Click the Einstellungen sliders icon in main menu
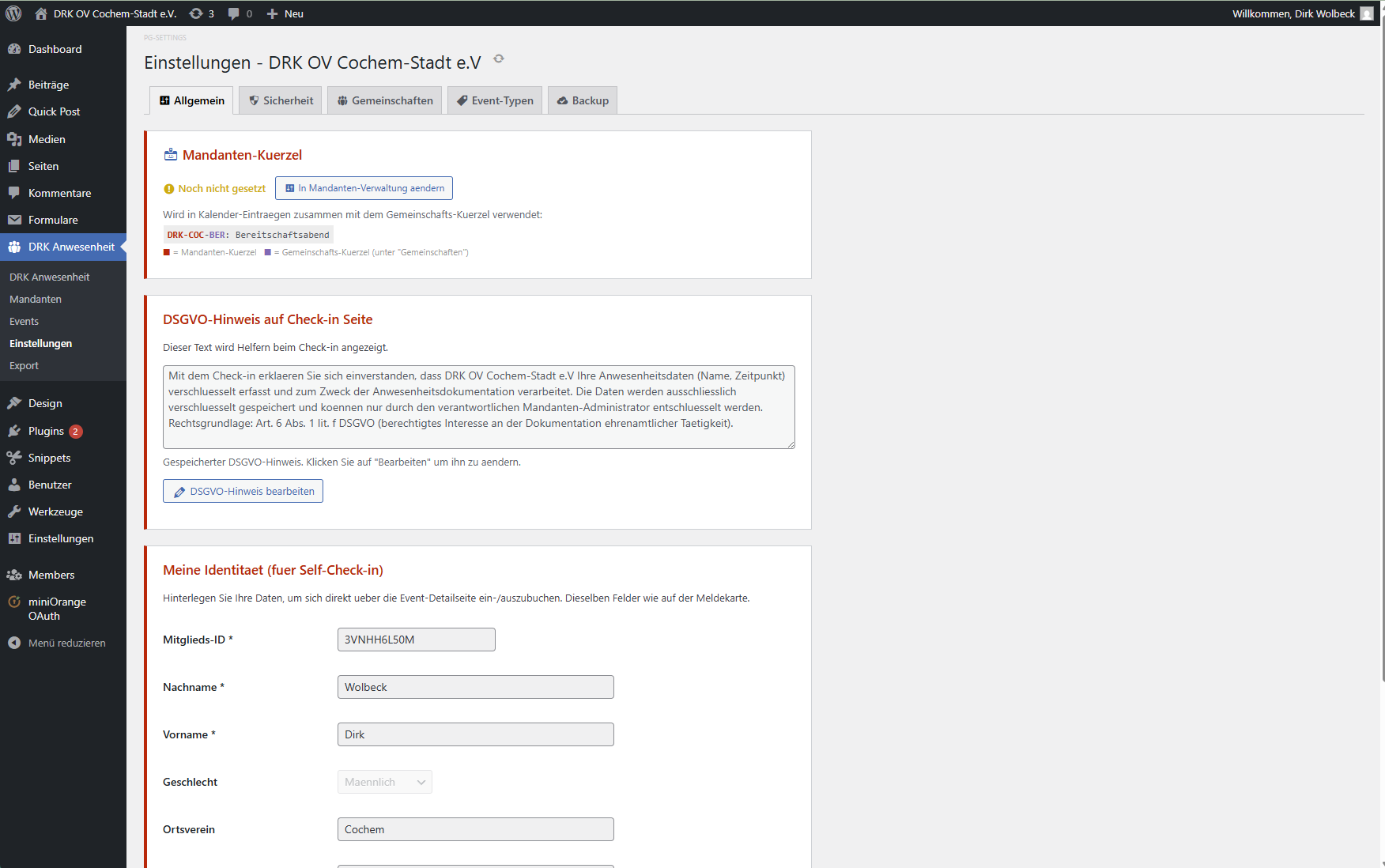 coord(14,538)
